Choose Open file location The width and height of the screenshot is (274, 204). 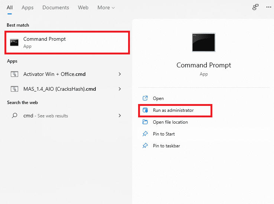(x=170, y=122)
